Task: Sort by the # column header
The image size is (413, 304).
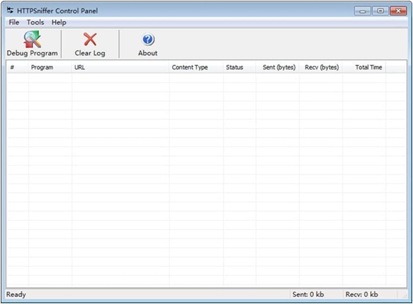Action: [x=17, y=68]
